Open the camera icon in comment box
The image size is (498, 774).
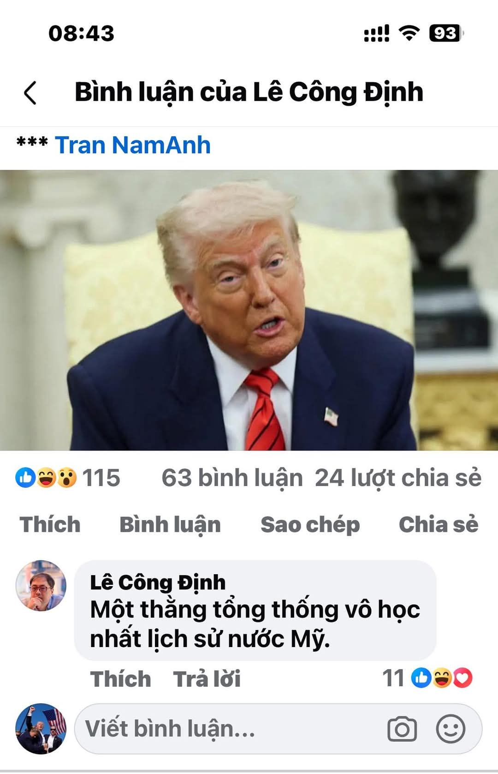[x=402, y=729]
